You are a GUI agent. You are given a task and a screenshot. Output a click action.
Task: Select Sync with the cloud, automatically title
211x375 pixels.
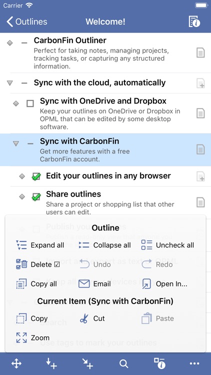coord(99,82)
